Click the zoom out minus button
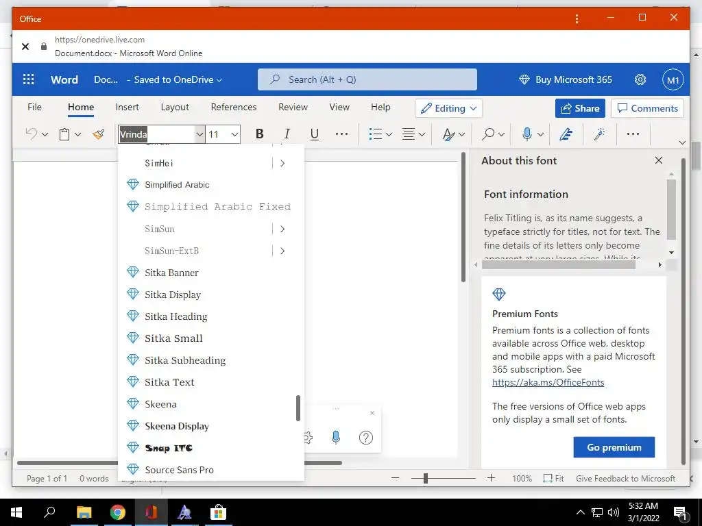The height and width of the screenshot is (526, 702). tap(395, 477)
